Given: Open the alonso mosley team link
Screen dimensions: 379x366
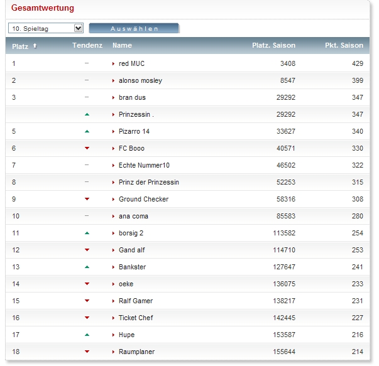Looking at the screenshot, I should (x=140, y=81).
